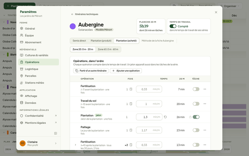Enable task toggle for Travail du sol
The image size is (249, 156).
[x=196, y=104]
